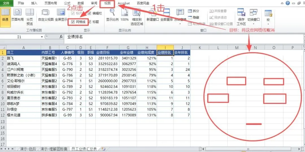Switch to the Home (开始) tab
This screenshot has width=305, height=152.
(x=21, y=3)
